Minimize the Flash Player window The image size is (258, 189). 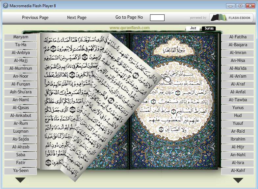pyautogui.click(x=230, y=6)
